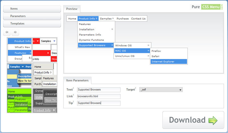Choose the green menu template thumbnail
The image size is (228, 133).
coord(19,101)
